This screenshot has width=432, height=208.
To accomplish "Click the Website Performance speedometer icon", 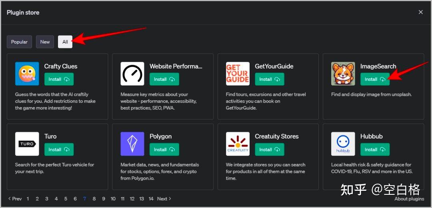I will [x=132, y=73].
